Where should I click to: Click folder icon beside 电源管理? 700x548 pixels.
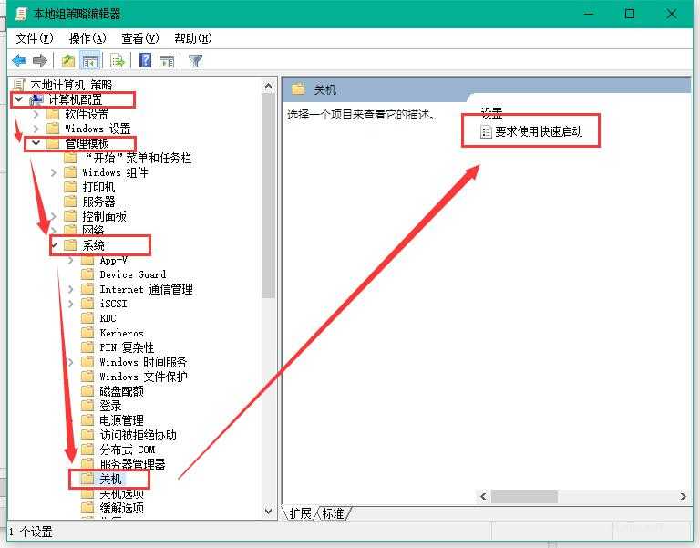pos(87,420)
